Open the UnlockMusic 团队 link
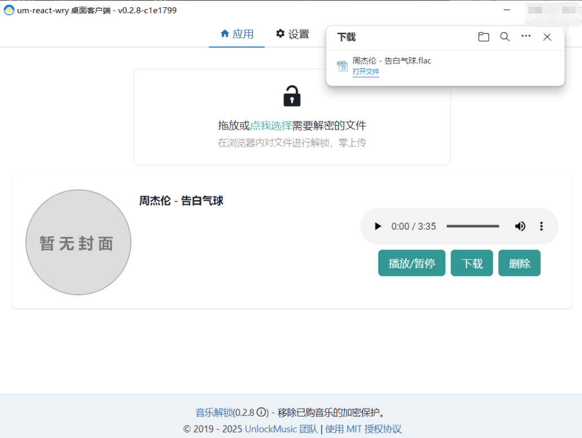Image resolution: width=582 pixels, height=438 pixels. 281,429
